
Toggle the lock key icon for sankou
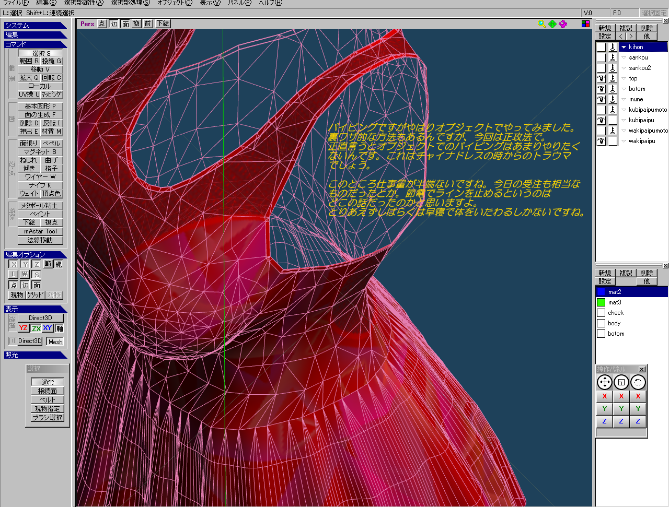(613, 57)
